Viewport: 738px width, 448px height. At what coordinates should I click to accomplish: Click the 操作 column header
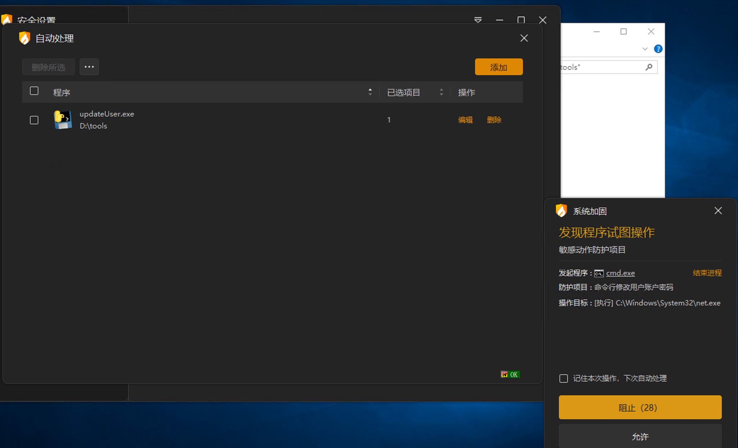coord(467,92)
